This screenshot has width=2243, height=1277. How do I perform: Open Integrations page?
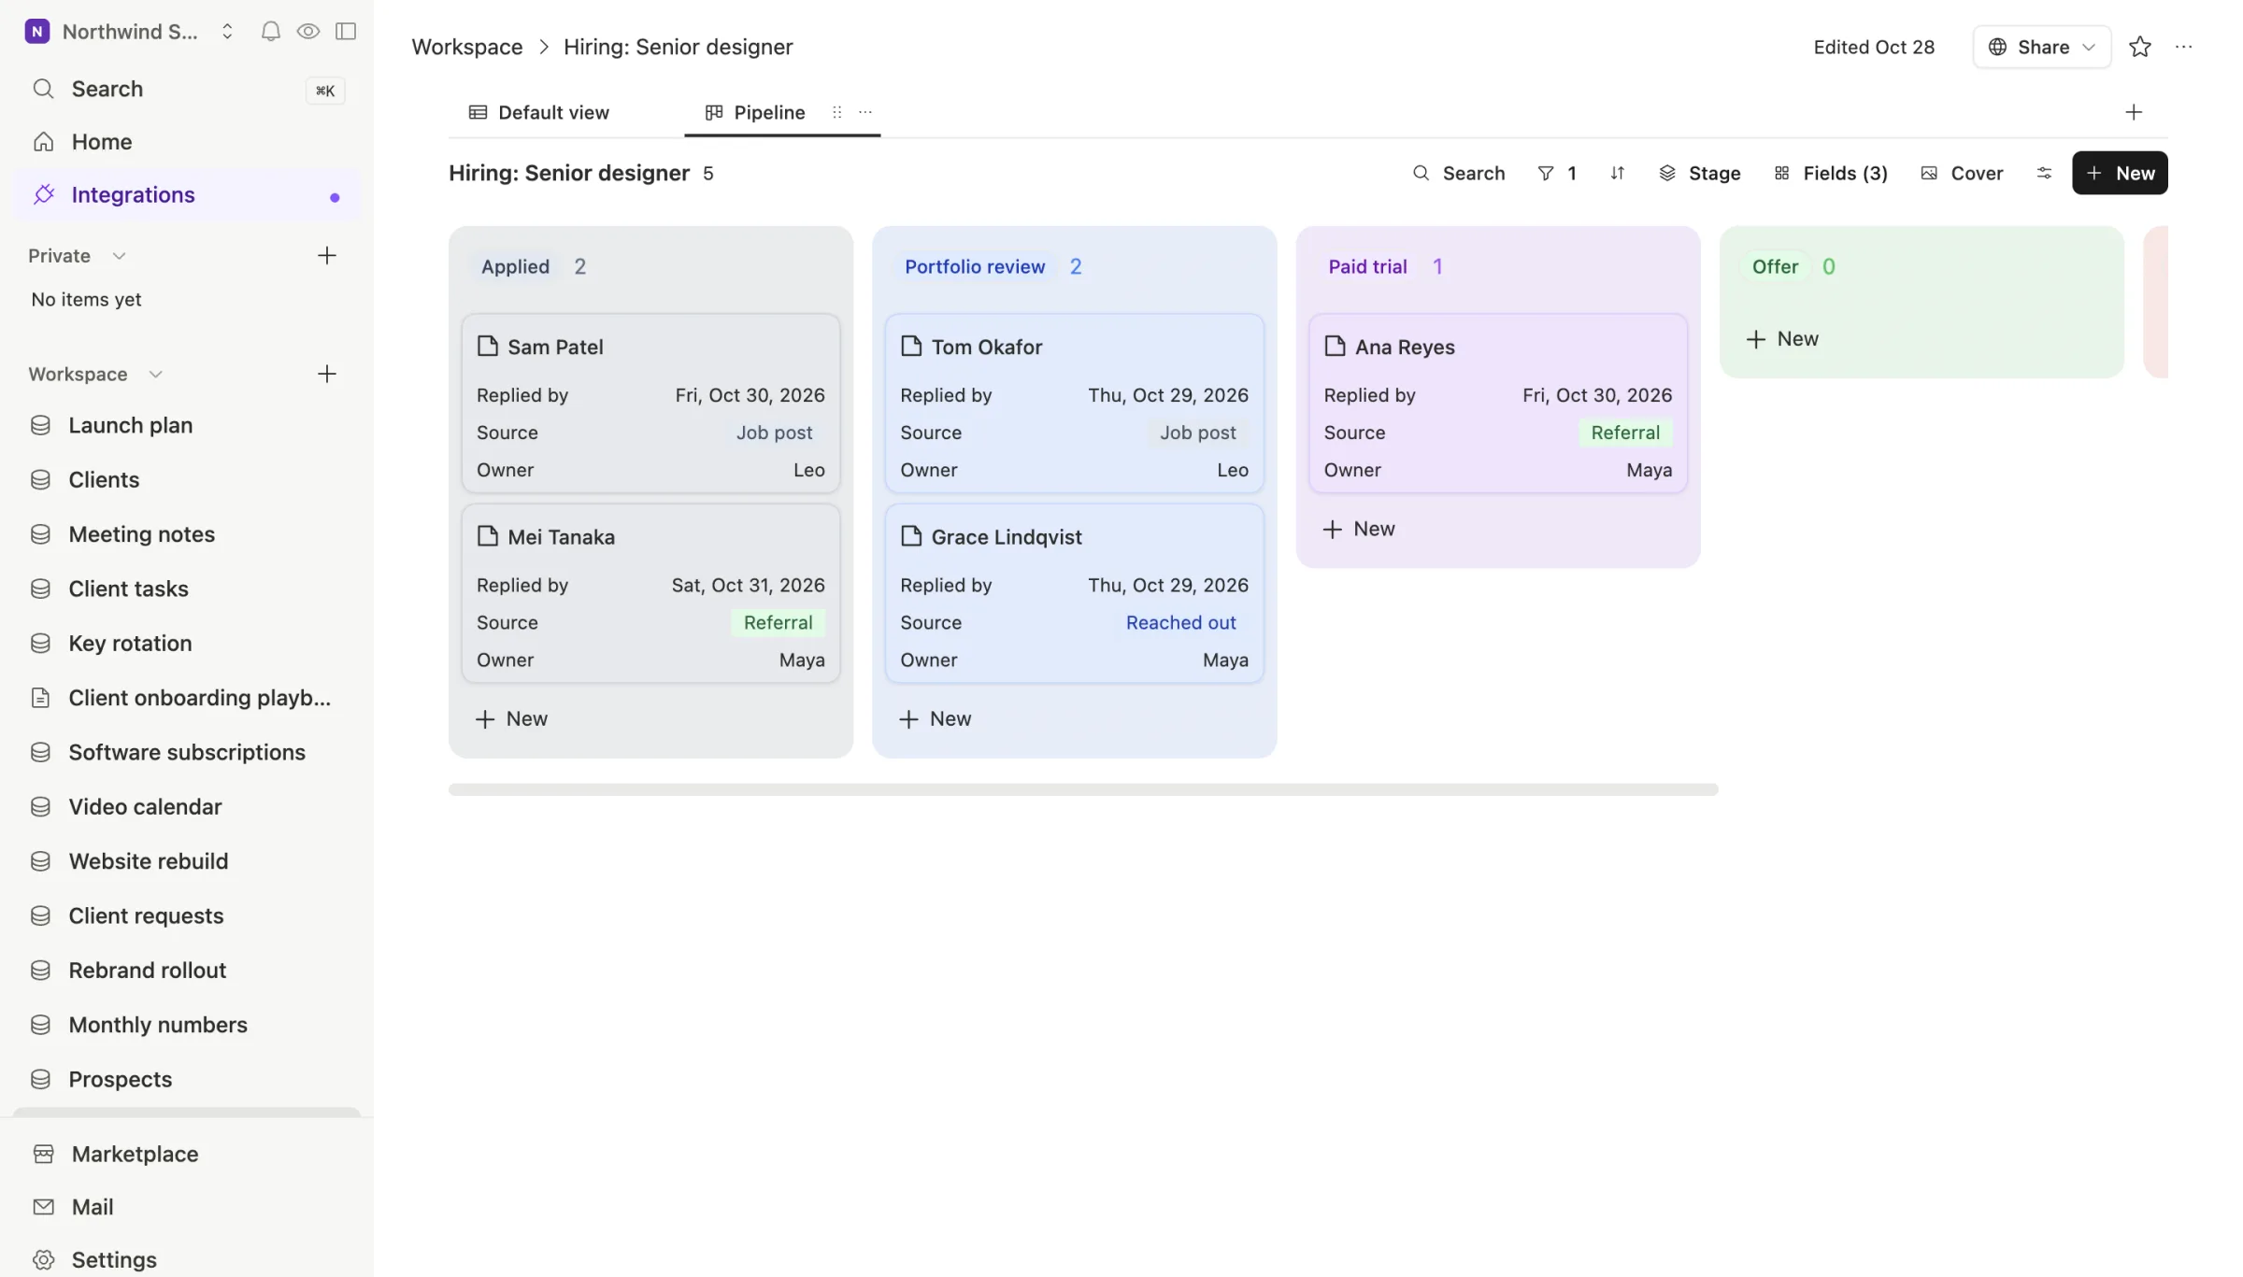[187, 195]
